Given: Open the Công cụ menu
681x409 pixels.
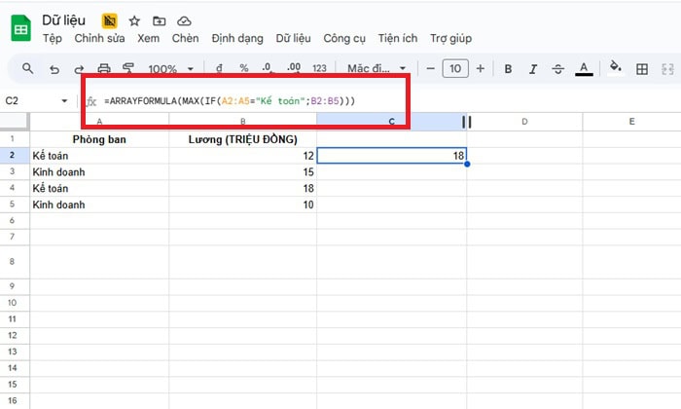Looking at the screenshot, I should [x=344, y=39].
